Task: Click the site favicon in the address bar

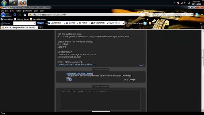Action: [30, 15]
